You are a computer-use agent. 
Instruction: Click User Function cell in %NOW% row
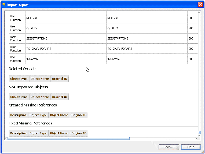[x=17, y=59]
